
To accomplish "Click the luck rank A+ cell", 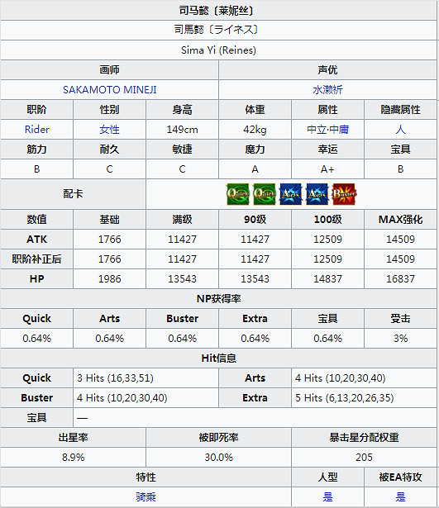I will click(x=327, y=169).
